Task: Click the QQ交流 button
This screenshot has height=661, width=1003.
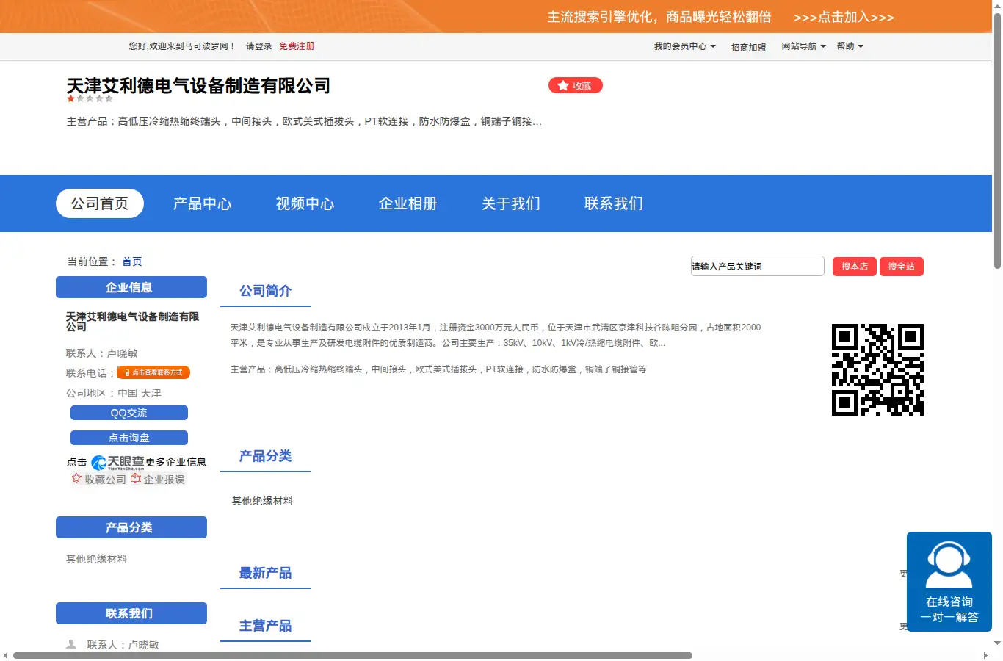Action: click(129, 413)
